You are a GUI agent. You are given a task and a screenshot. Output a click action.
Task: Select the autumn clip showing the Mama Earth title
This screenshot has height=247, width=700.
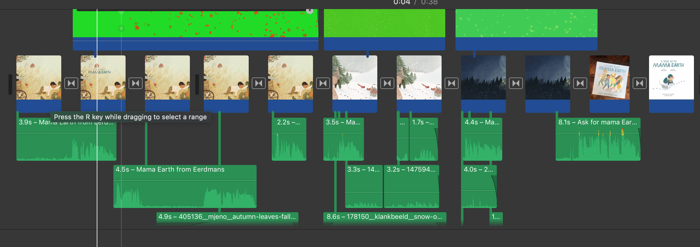tap(103, 84)
